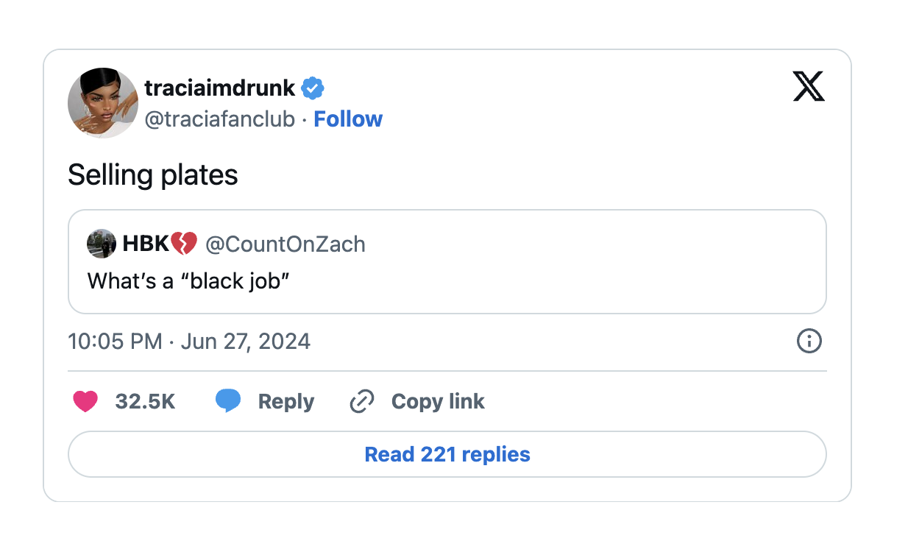Open the info circle icon
Viewport: 908px width, 555px height.
809,342
